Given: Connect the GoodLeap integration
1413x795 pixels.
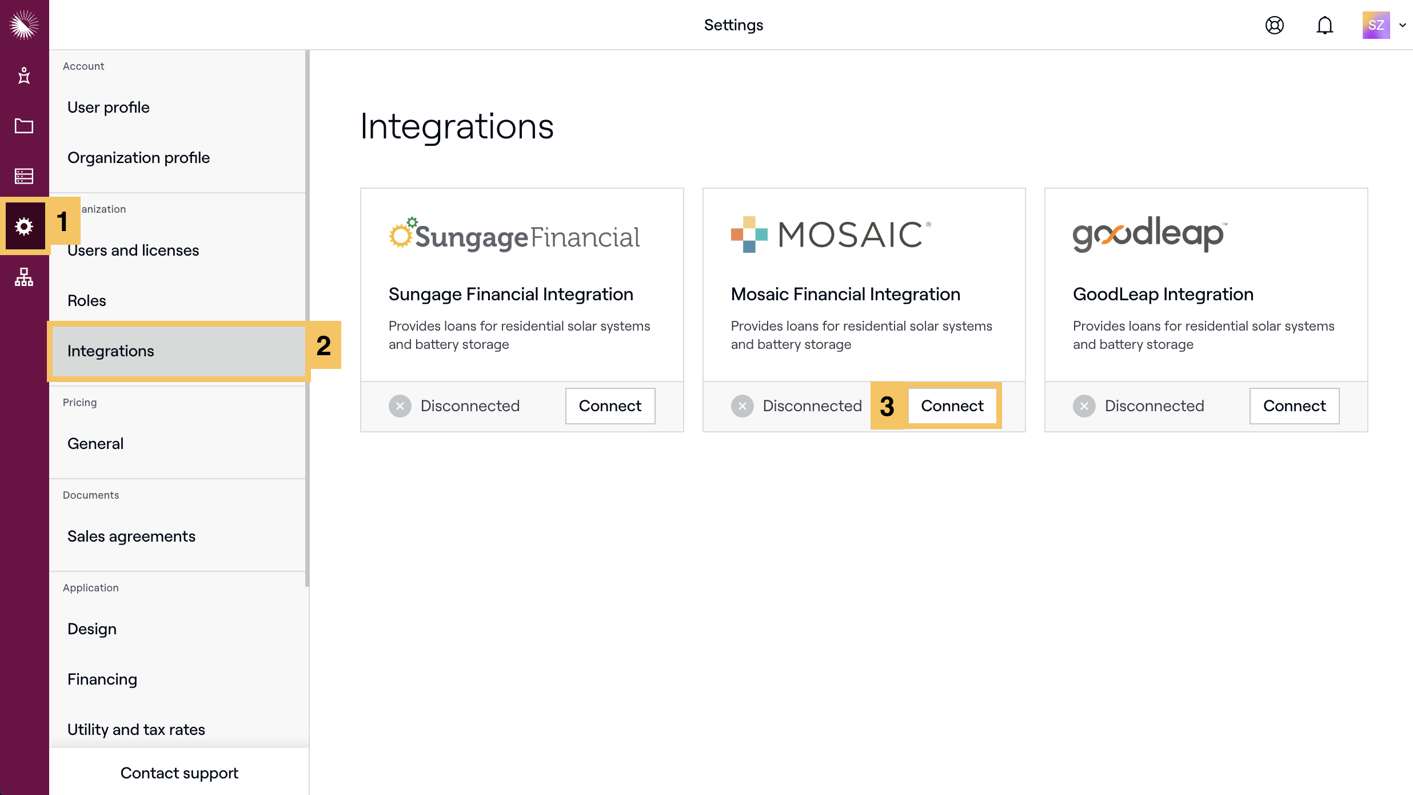Looking at the screenshot, I should coord(1294,406).
